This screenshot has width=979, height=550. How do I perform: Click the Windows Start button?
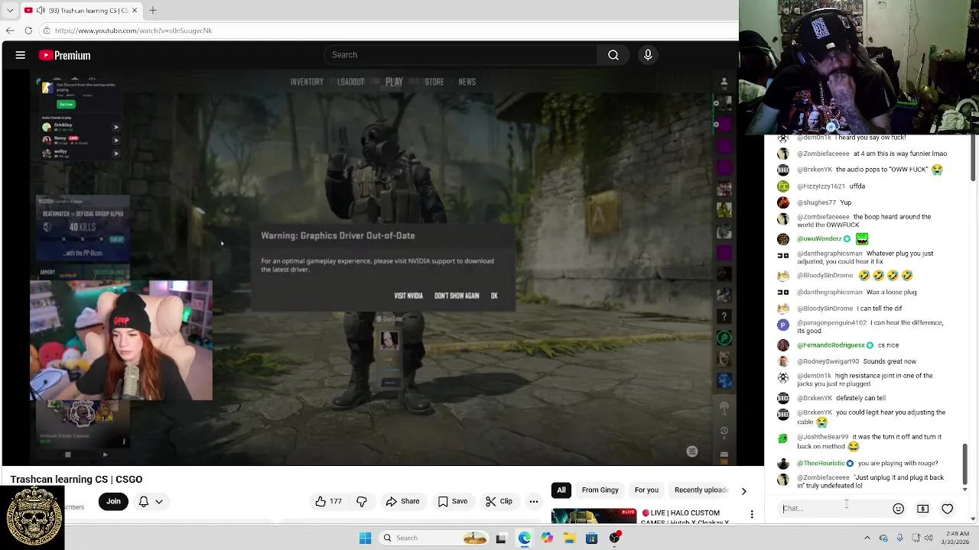[366, 538]
